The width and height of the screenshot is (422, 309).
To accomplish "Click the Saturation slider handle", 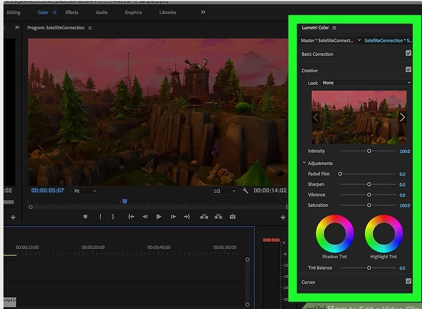I will (x=369, y=205).
